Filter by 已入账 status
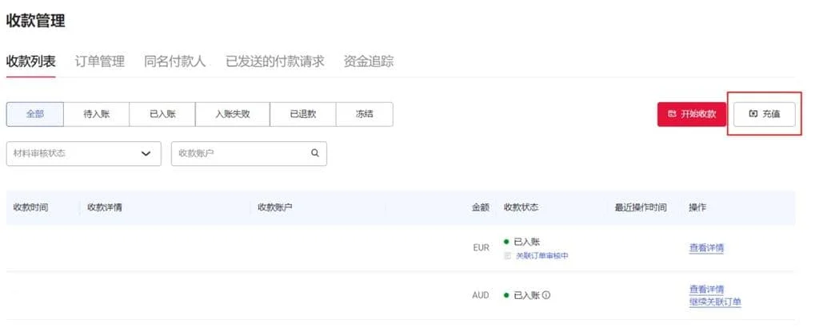The width and height of the screenshot is (819, 331). pos(162,114)
